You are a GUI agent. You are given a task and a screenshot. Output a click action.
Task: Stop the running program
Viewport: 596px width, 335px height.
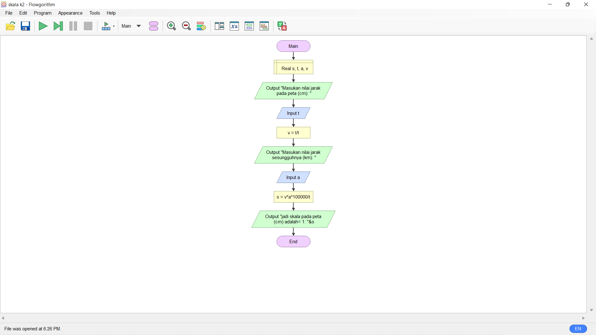(x=88, y=26)
